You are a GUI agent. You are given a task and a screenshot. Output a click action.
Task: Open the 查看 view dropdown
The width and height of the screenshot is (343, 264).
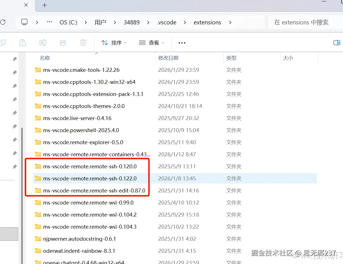click(x=151, y=43)
